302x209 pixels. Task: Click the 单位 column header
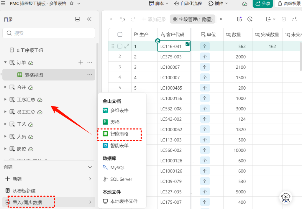(211, 34)
